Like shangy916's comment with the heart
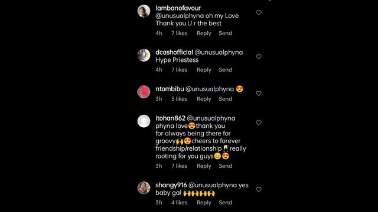 (259, 190)
